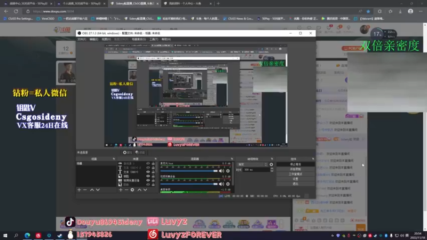Click the transition duration 300 ms field
427x240 pixels.
pyautogui.click(x=256, y=170)
